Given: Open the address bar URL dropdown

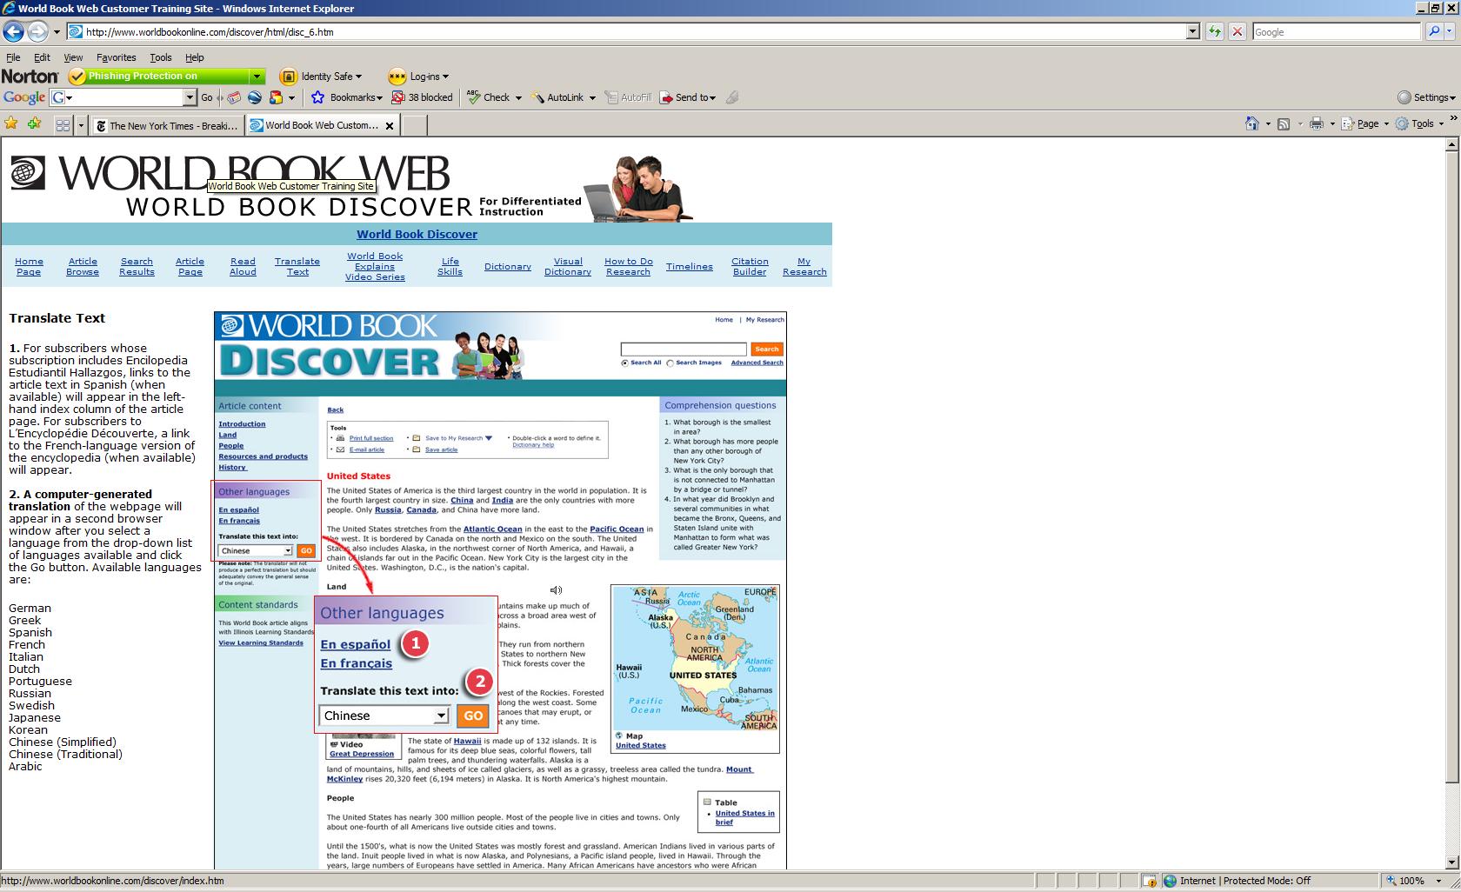Looking at the screenshot, I should tap(1193, 32).
